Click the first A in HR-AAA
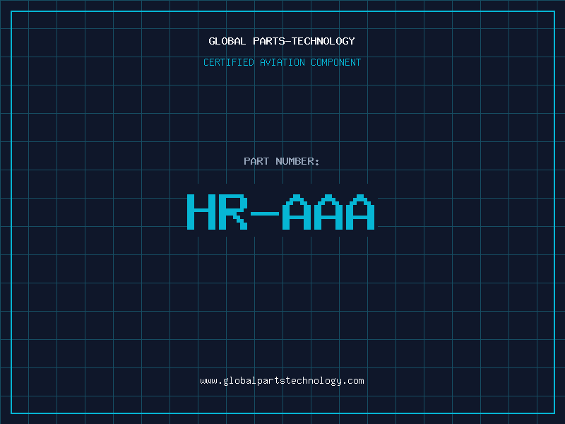565x424 pixels. 296,212
